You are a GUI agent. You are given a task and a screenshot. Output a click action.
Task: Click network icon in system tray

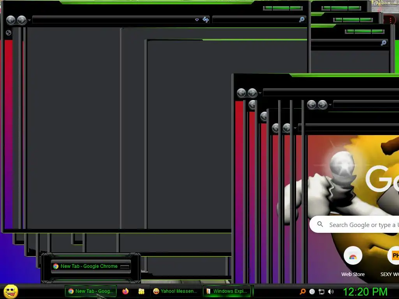click(321, 292)
